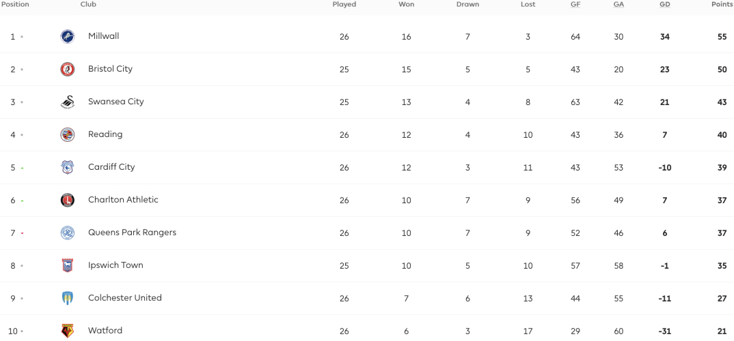Click the Cardiff City bluebird badge
The image size is (734, 341).
click(68, 167)
